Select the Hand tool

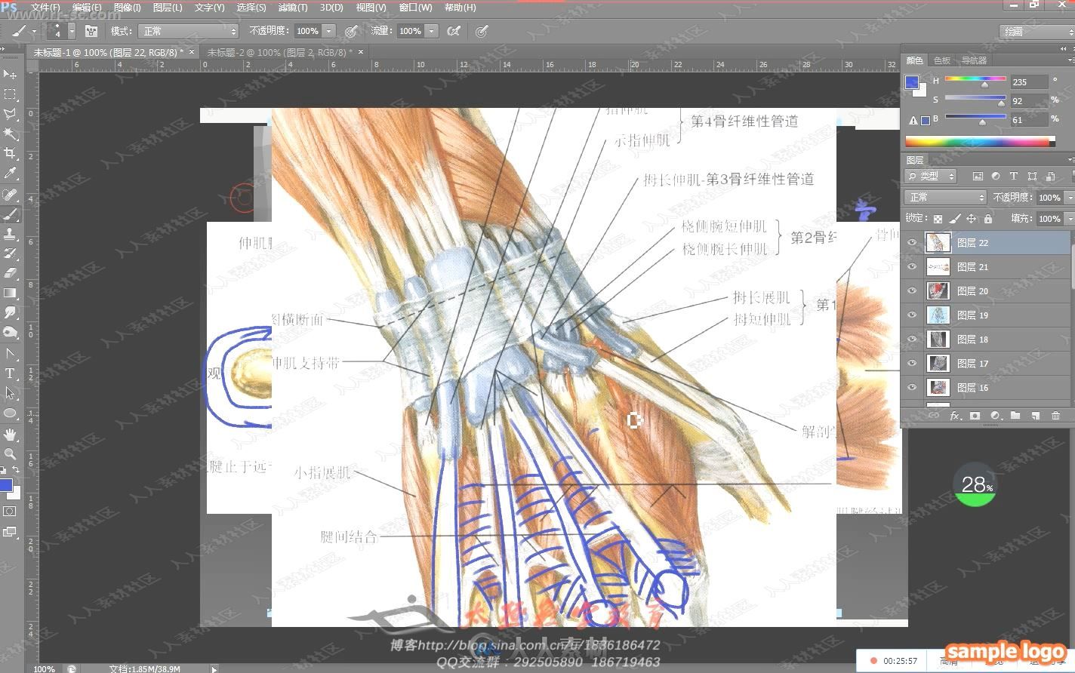pyautogui.click(x=10, y=435)
